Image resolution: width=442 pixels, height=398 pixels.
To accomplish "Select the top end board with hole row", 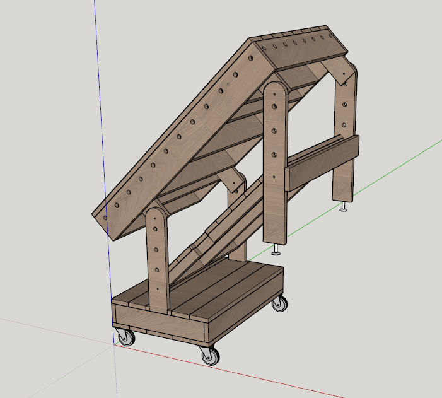I will 296,44.
